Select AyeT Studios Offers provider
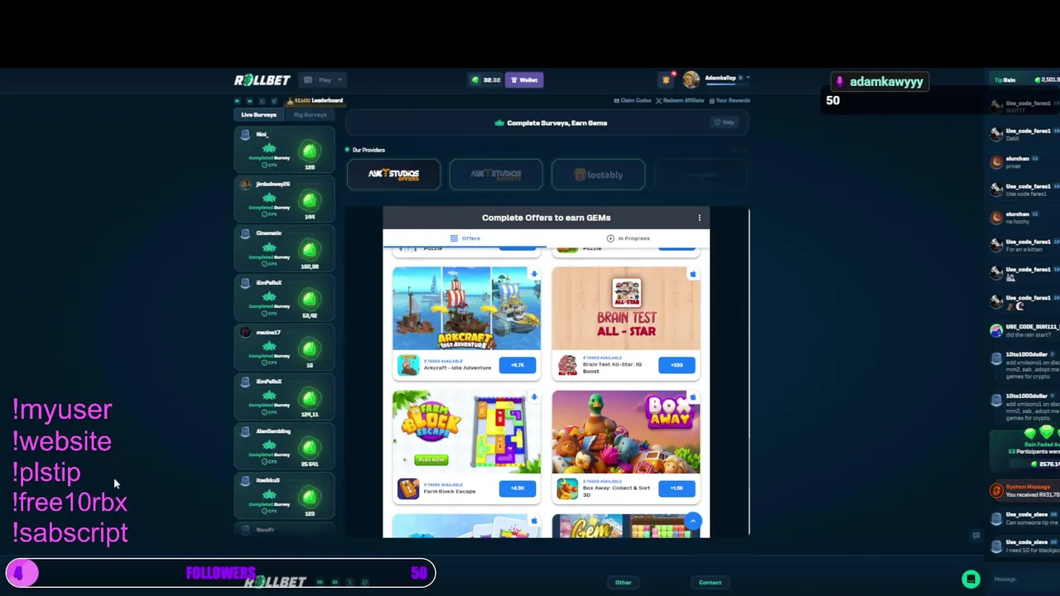This screenshot has height=596, width=1060. (x=393, y=175)
